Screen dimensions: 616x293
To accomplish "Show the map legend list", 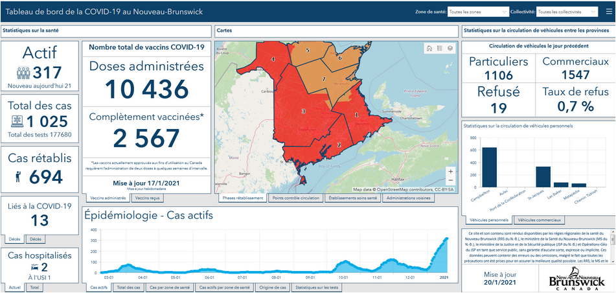I will [440, 48].
